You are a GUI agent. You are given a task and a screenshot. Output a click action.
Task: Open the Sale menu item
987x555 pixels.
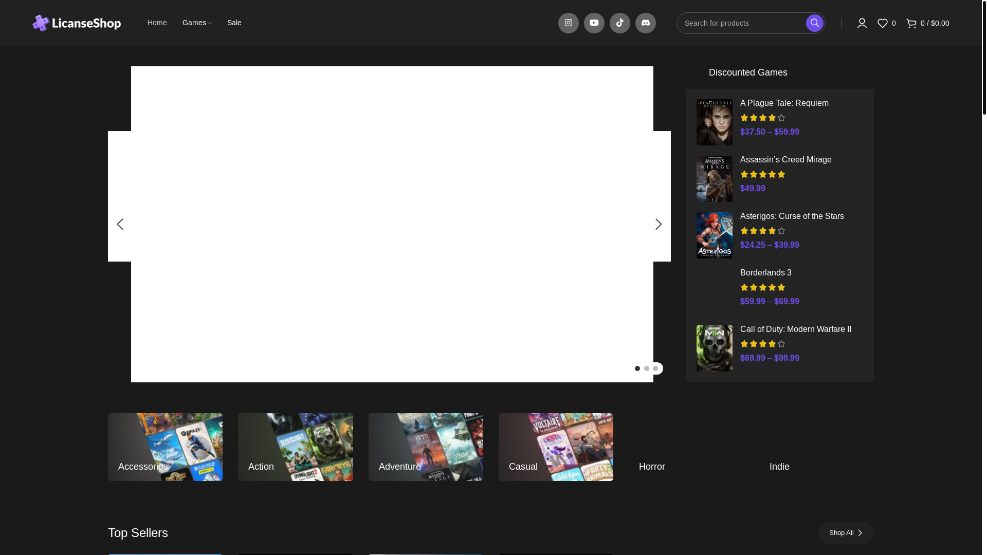pos(234,23)
